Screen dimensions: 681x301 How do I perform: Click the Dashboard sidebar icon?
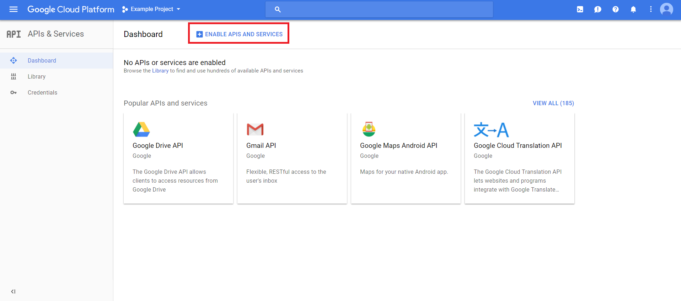14,60
